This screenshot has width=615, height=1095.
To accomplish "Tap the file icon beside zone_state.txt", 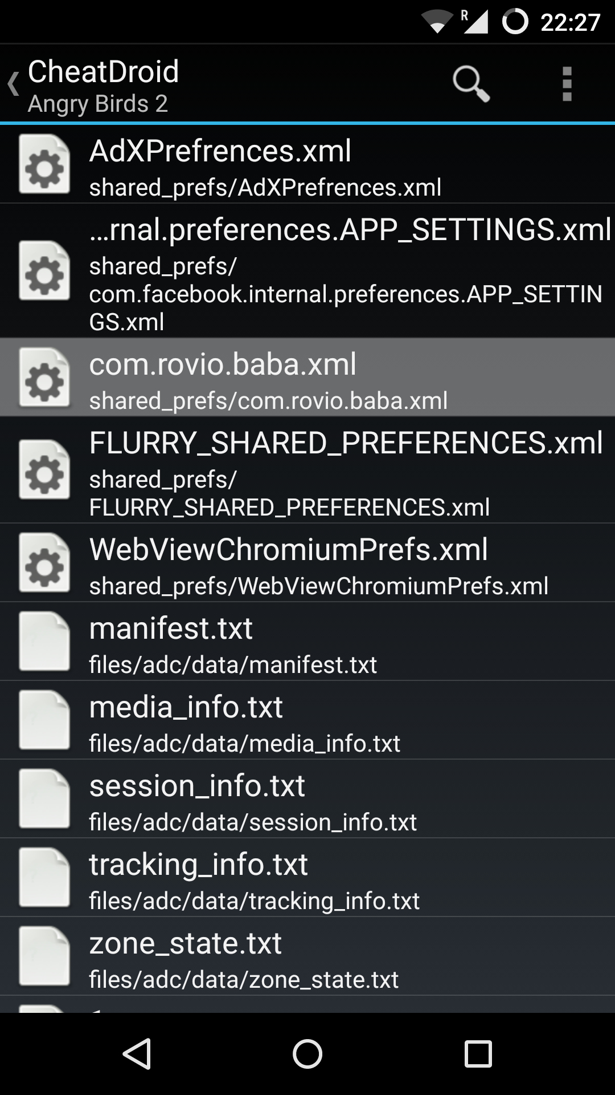I will click(44, 956).
